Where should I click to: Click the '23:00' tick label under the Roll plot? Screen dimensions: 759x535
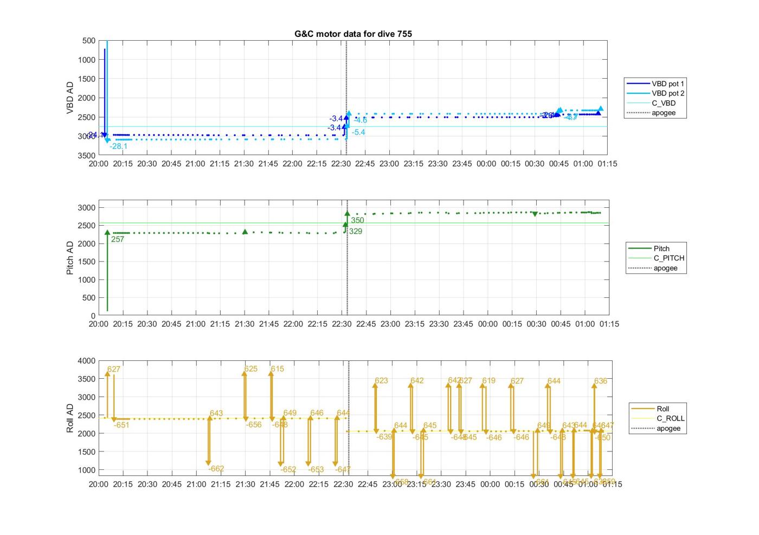click(392, 485)
